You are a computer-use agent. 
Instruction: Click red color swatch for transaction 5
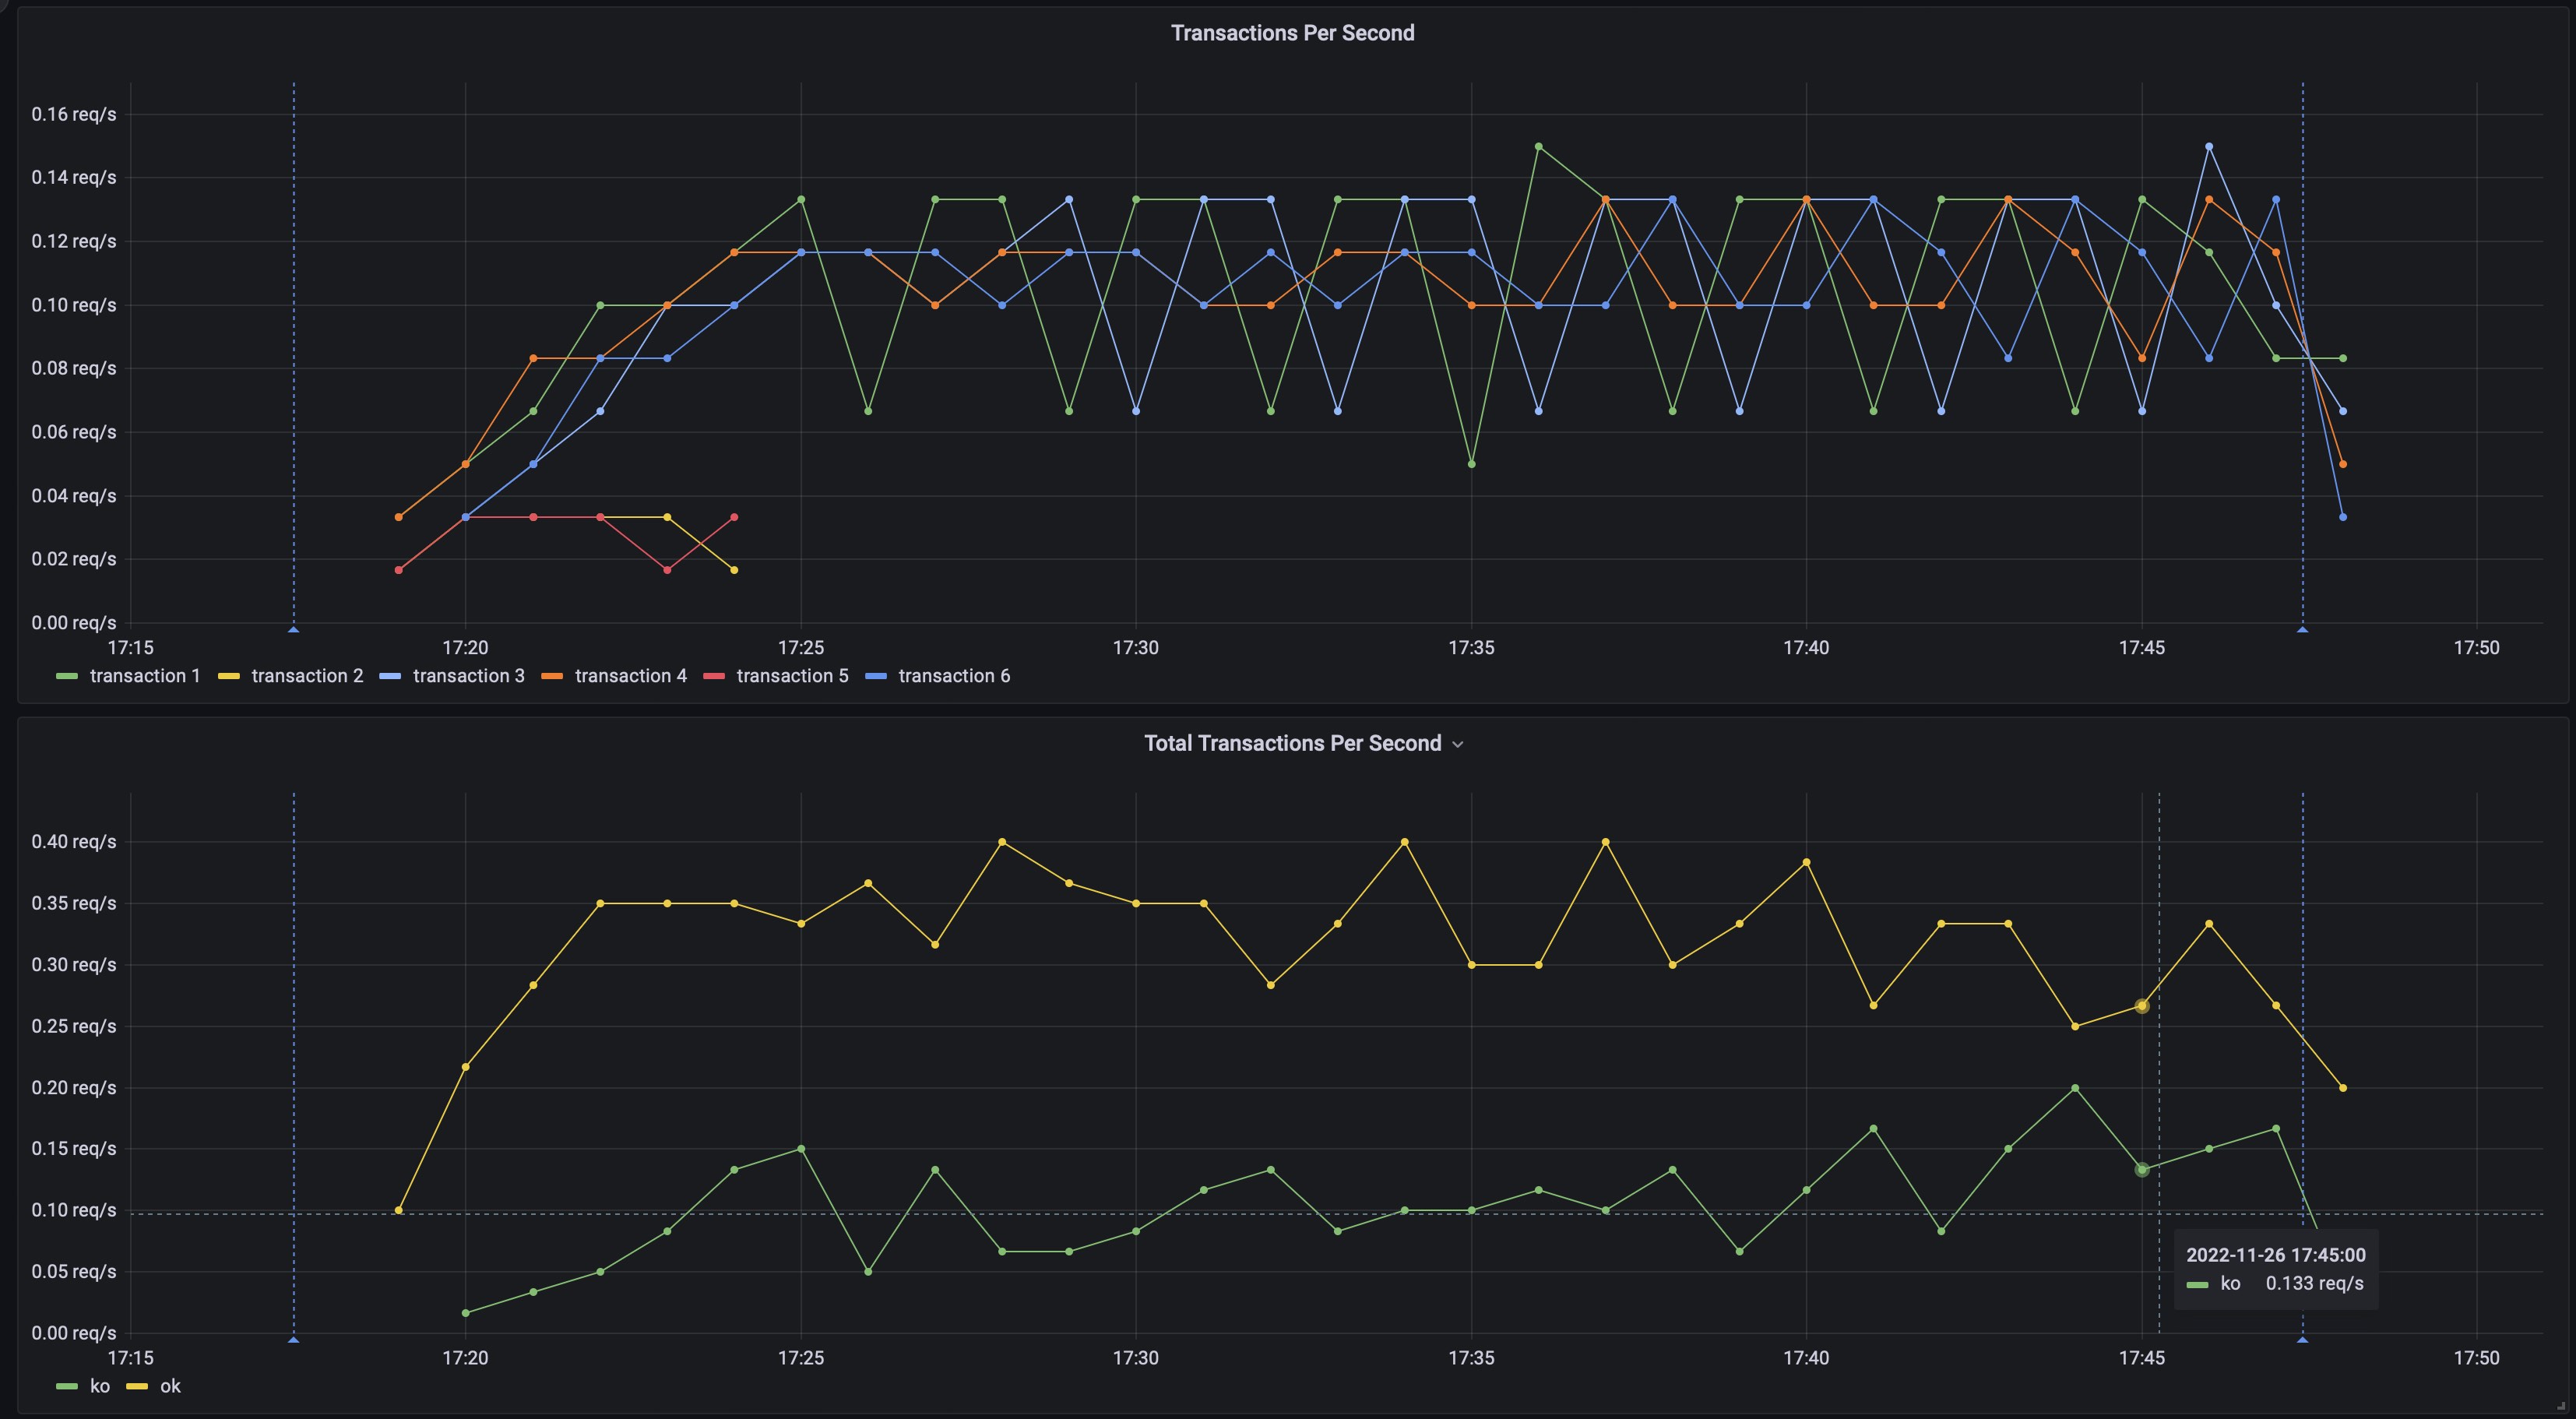(x=714, y=677)
